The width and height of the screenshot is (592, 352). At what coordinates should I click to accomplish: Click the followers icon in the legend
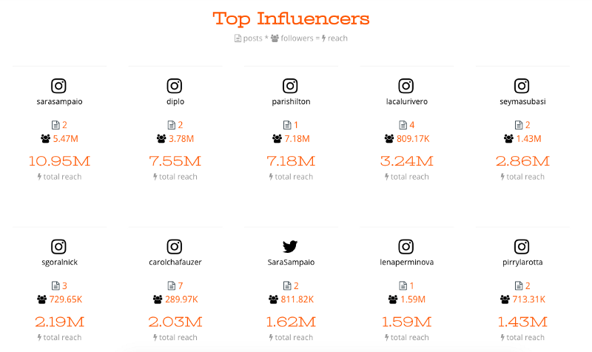pos(275,38)
